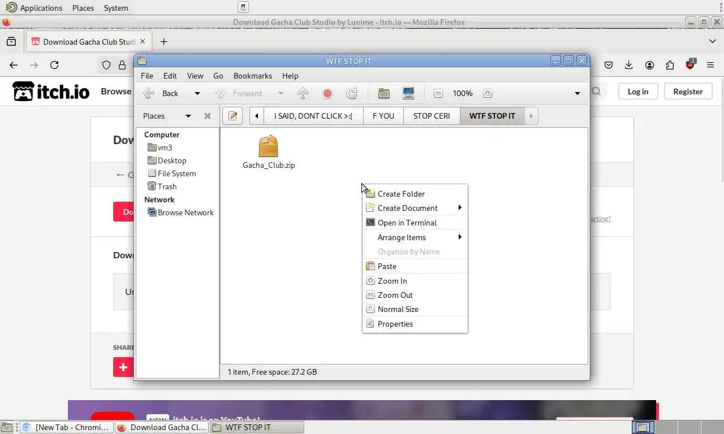Click the Back toolbar button
724x434 pixels.
click(162, 93)
